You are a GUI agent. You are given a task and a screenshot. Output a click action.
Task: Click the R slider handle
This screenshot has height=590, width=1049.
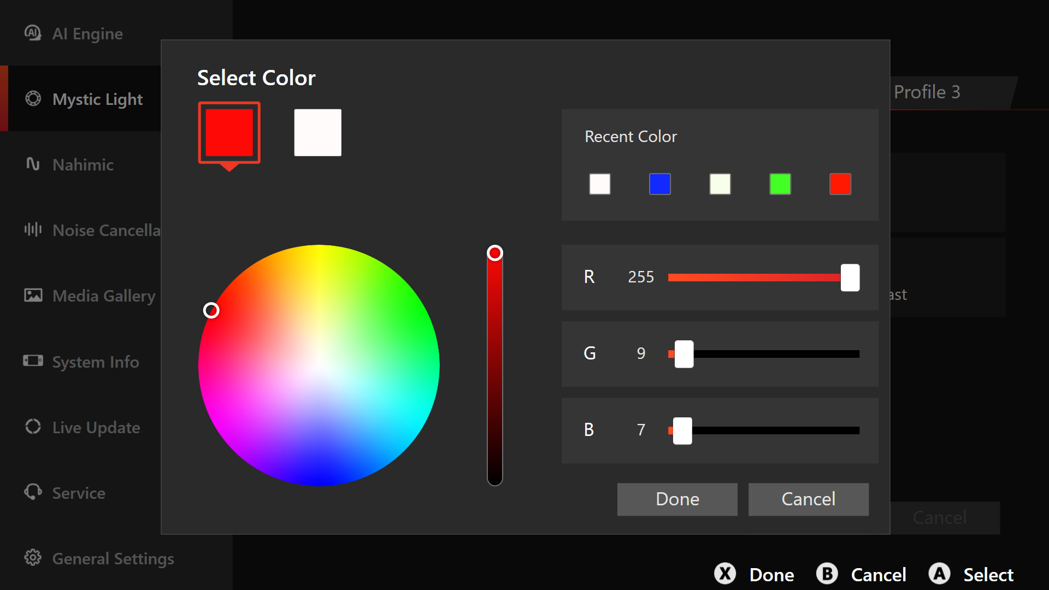pos(850,278)
